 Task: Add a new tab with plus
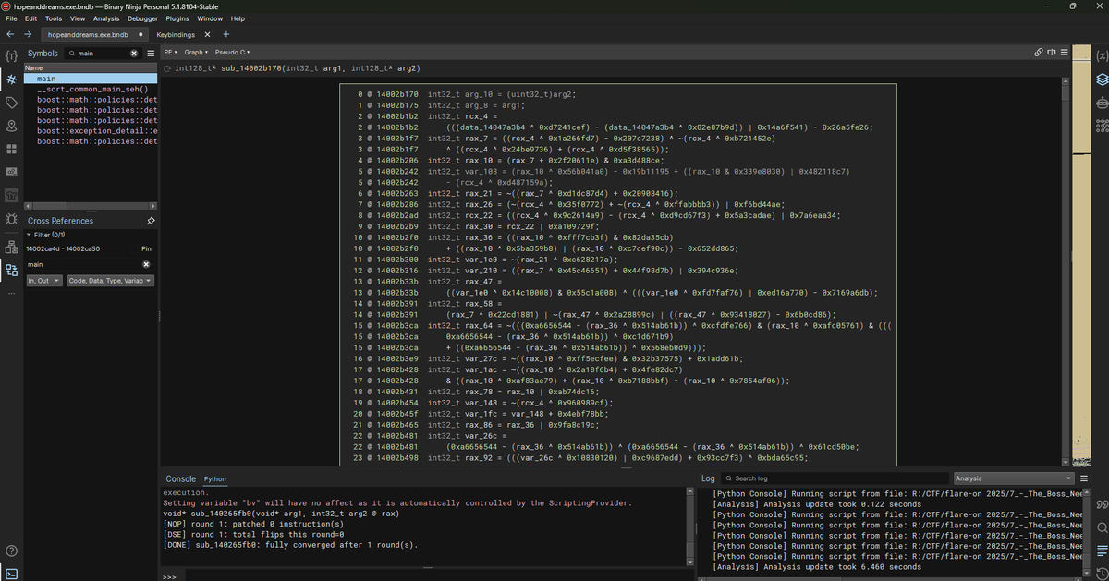click(226, 34)
